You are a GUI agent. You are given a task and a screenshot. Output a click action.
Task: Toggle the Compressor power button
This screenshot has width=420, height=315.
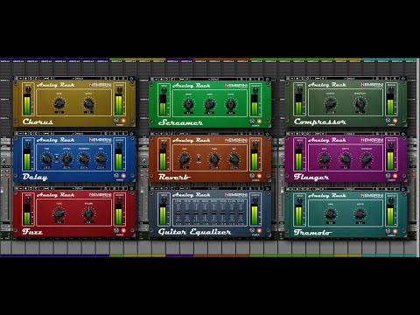tap(395, 121)
